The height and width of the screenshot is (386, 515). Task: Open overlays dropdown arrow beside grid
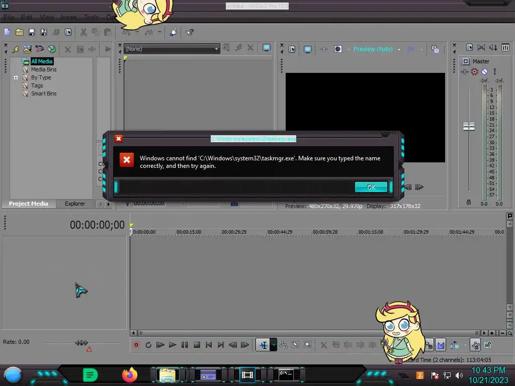[421, 49]
